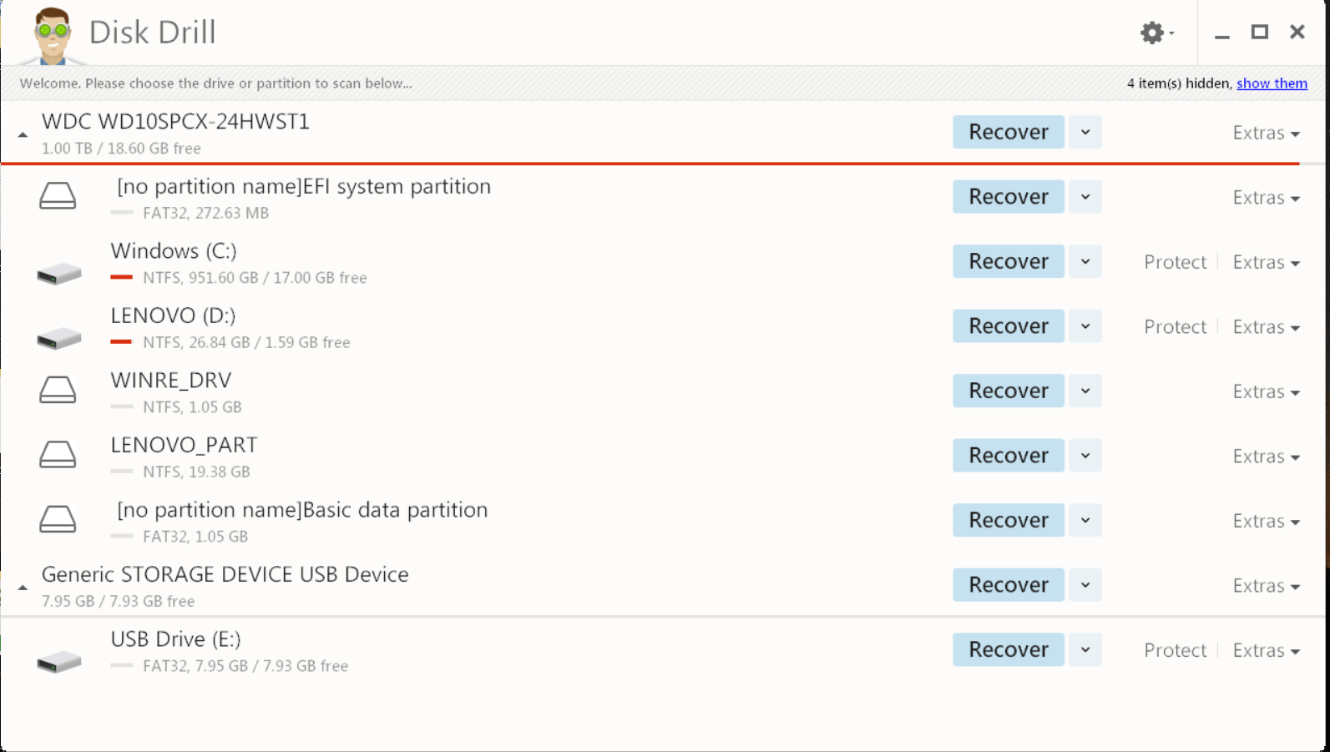1330x752 pixels.
Task: Recover the LENOVO_PART partition
Action: 1008,456
